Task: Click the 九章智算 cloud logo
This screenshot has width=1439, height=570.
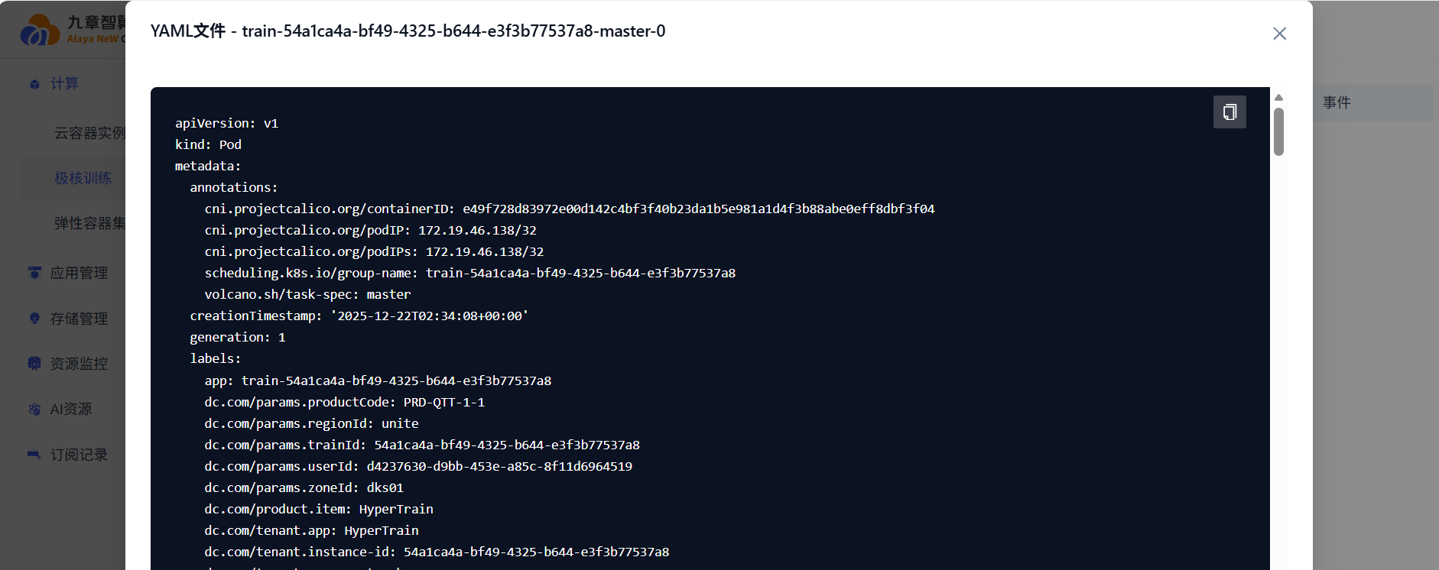Action: click(40, 31)
